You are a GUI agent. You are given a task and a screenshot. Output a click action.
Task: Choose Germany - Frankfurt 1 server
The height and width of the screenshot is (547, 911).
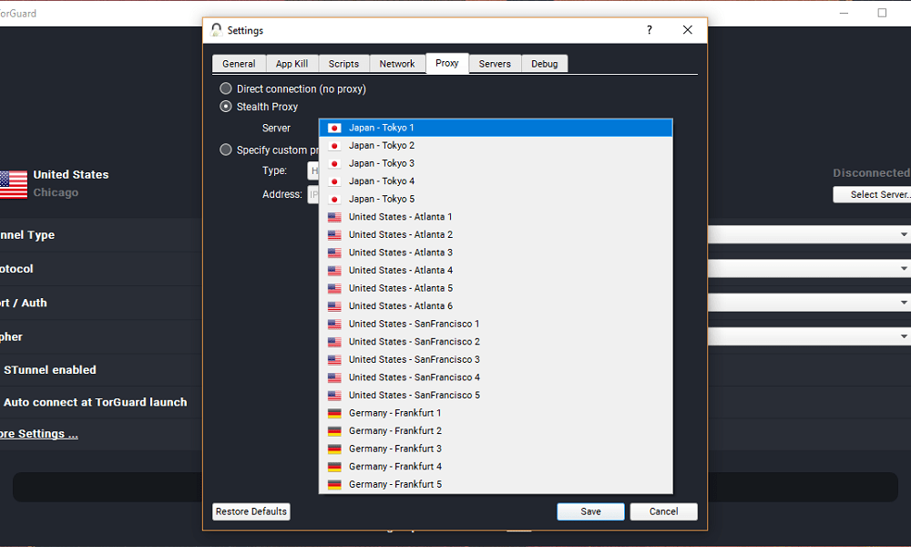click(x=496, y=413)
